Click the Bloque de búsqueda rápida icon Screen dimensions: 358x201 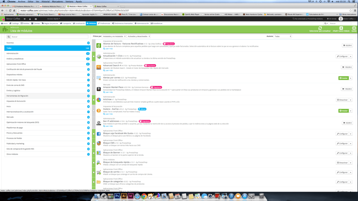tap(99, 163)
